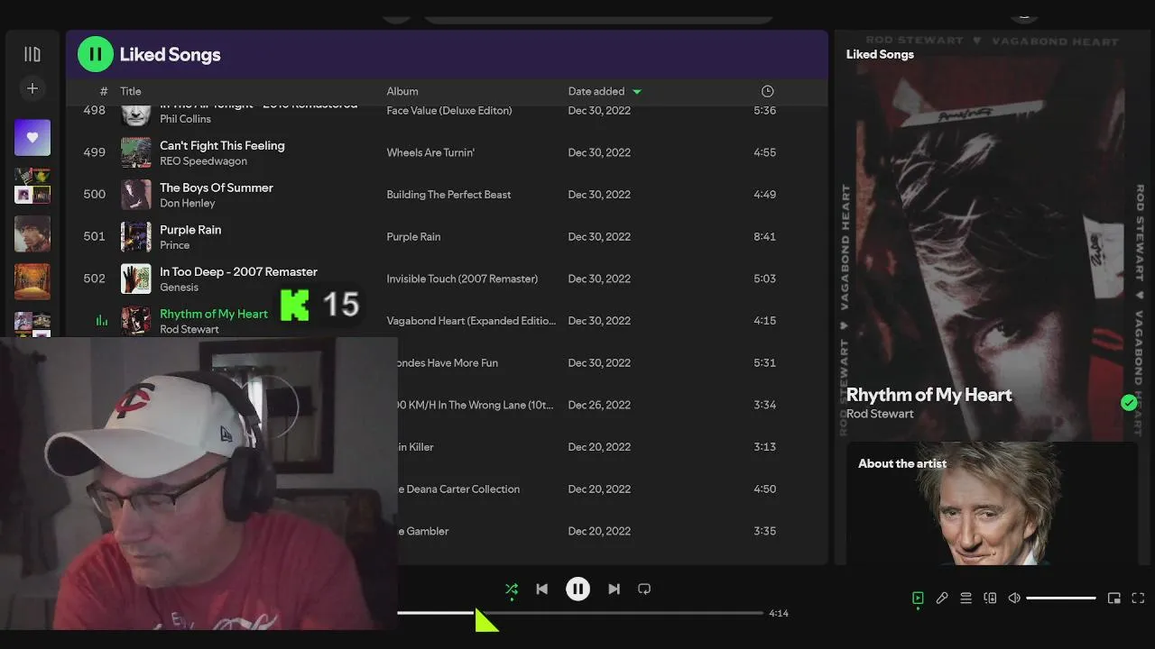Open connect to a device icon

click(990, 598)
